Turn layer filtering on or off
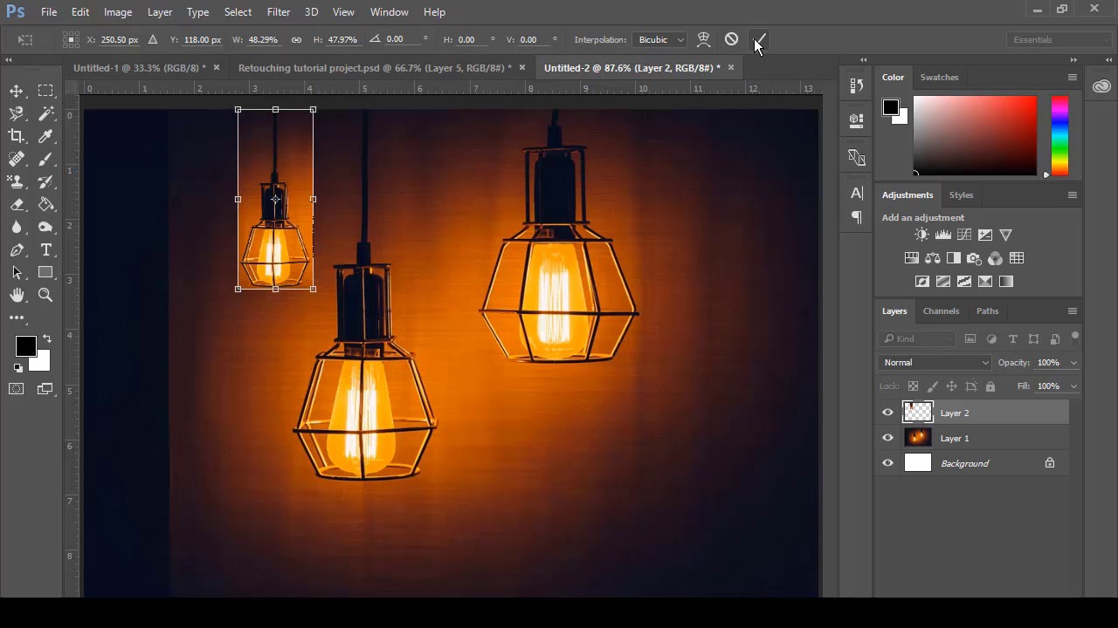 [x=1075, y=336]
